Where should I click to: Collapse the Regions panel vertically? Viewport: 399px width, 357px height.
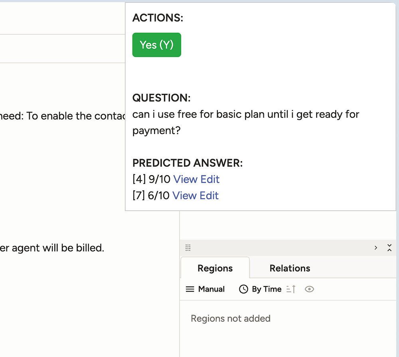point(389,248)
